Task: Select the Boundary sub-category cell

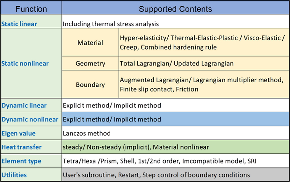Action: click(90, 85)
